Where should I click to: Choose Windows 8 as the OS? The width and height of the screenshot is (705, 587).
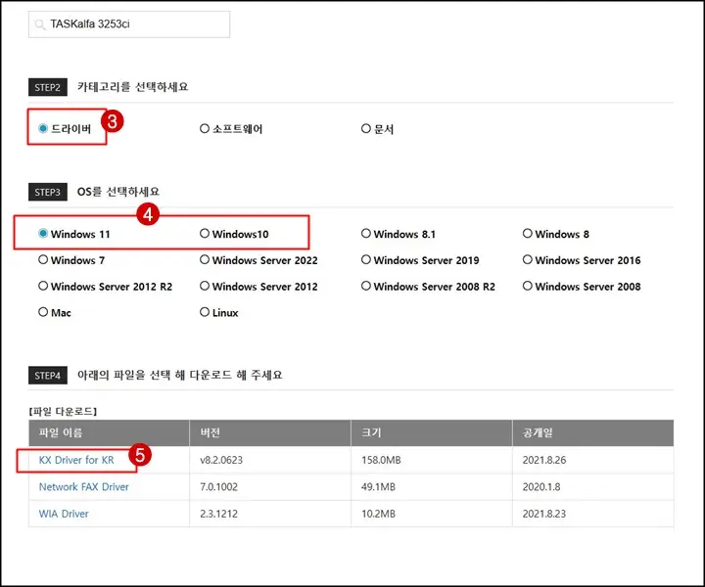(x=528, y=234)
